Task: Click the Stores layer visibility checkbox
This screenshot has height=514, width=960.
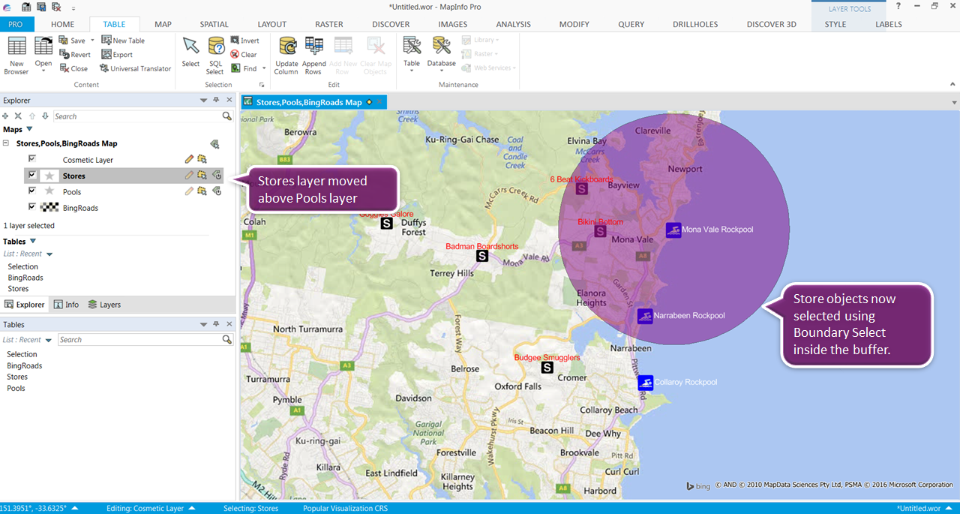Action: [31, 175]
